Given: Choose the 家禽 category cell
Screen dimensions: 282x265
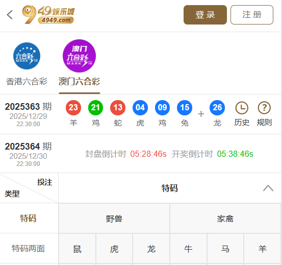Looking at the screenshot, I should [225, 219].
